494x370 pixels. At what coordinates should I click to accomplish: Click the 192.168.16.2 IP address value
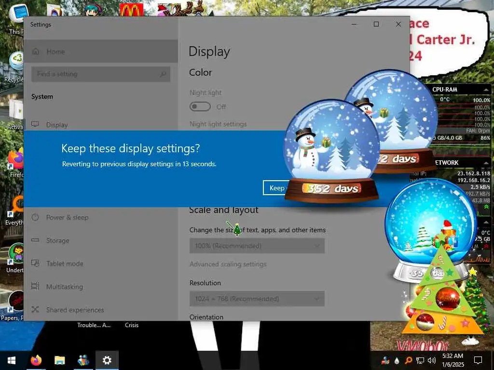pos(474,180)
